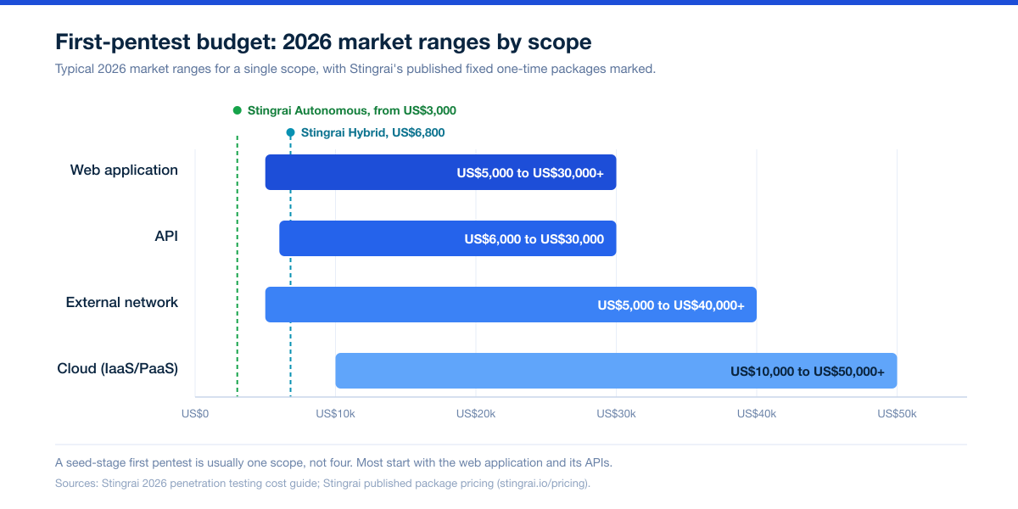This screenshot has width=1018, height=509.
Task: Click the US$40k axis tick label
Action: (x=757, y=413)
